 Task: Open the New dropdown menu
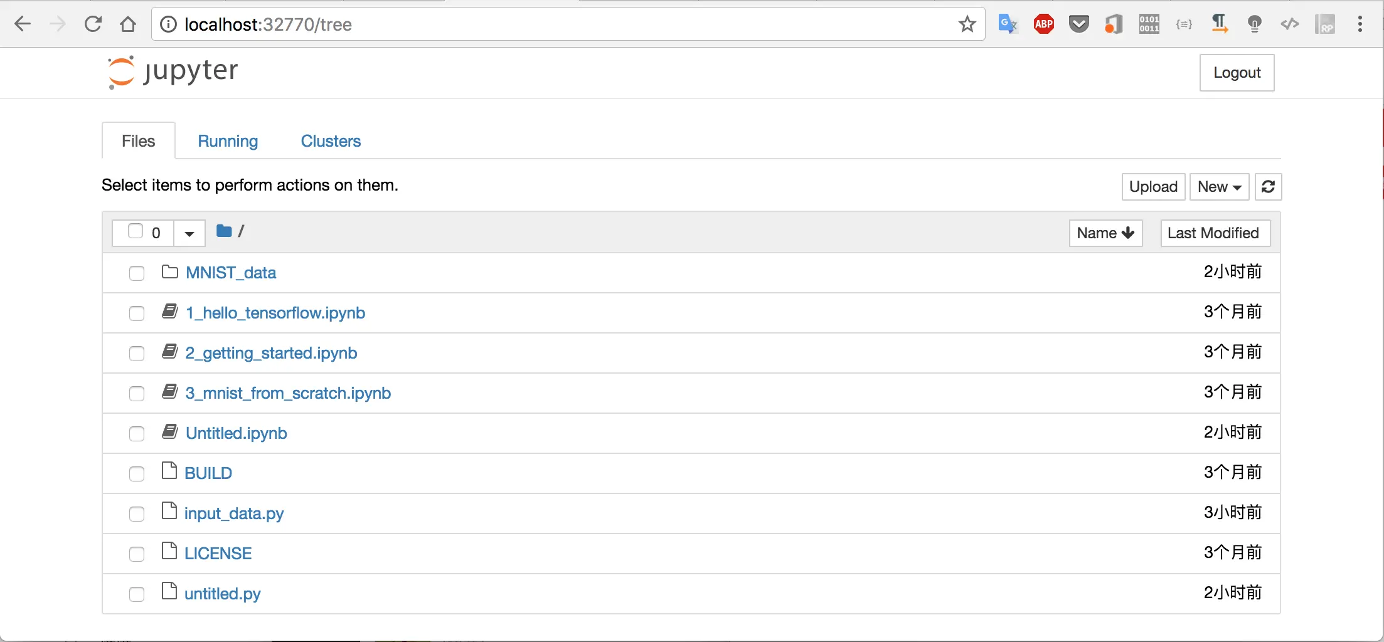1219,187
